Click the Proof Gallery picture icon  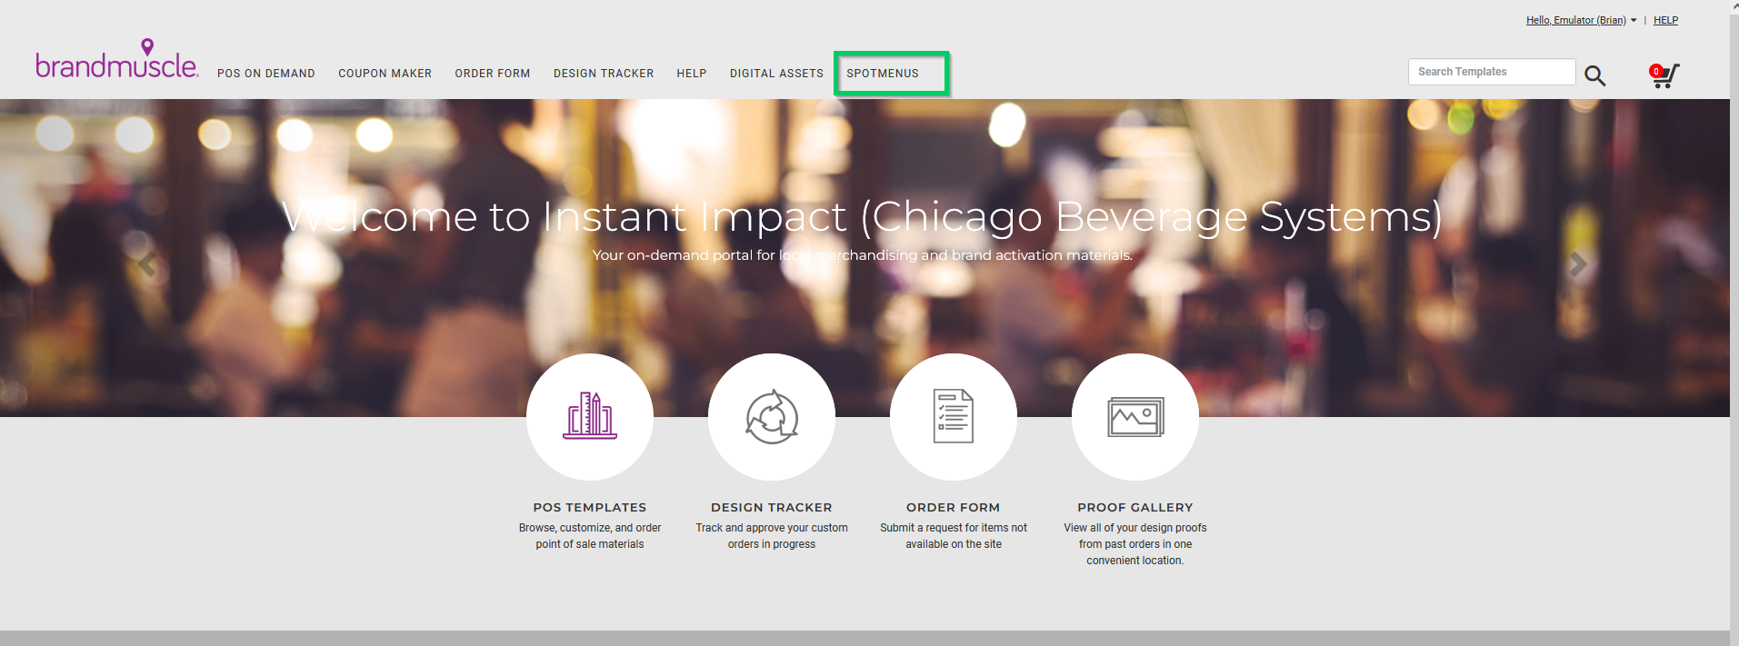[1135, 417]
